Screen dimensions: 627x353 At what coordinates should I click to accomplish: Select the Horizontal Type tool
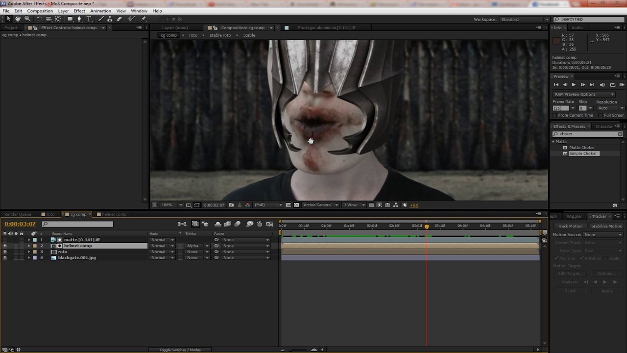point(89,19)
